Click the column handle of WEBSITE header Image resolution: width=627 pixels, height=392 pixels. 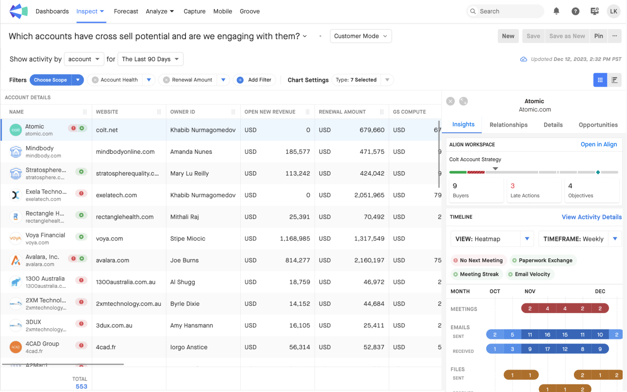[159, 112]
